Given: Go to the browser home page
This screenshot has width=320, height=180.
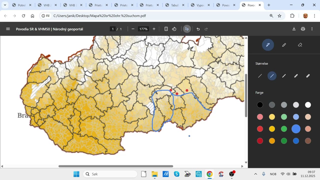Looking at the screenshot, I should click(x=32, y=16).
